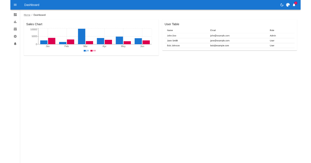Open notifications bell in top bar
The height and width of the screenshot is (163, 311).
click(294, 5)
